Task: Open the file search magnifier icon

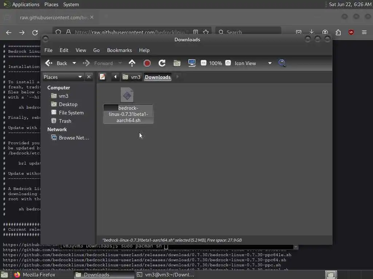Action: point(282,63)
